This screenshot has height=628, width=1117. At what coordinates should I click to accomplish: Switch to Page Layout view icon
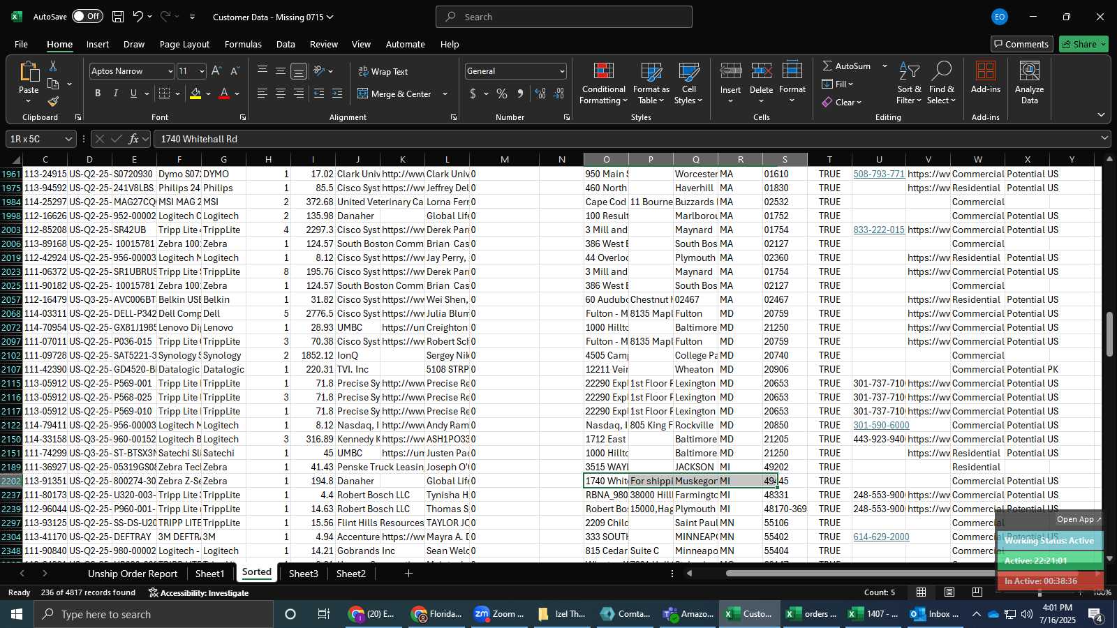tap(949, 592)
